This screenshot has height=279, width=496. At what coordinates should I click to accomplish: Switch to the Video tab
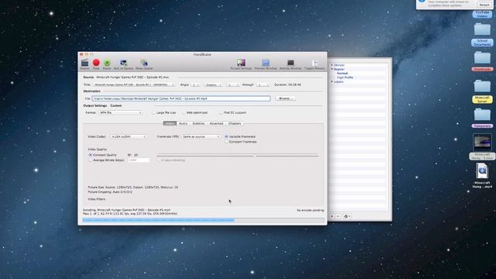[170, 123]
